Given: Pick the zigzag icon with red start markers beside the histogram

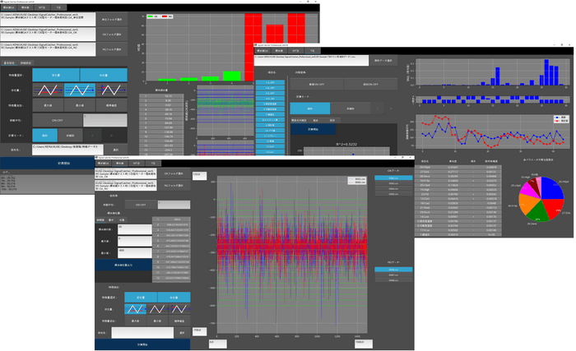Looking at the screenshot, I should 112,90.
